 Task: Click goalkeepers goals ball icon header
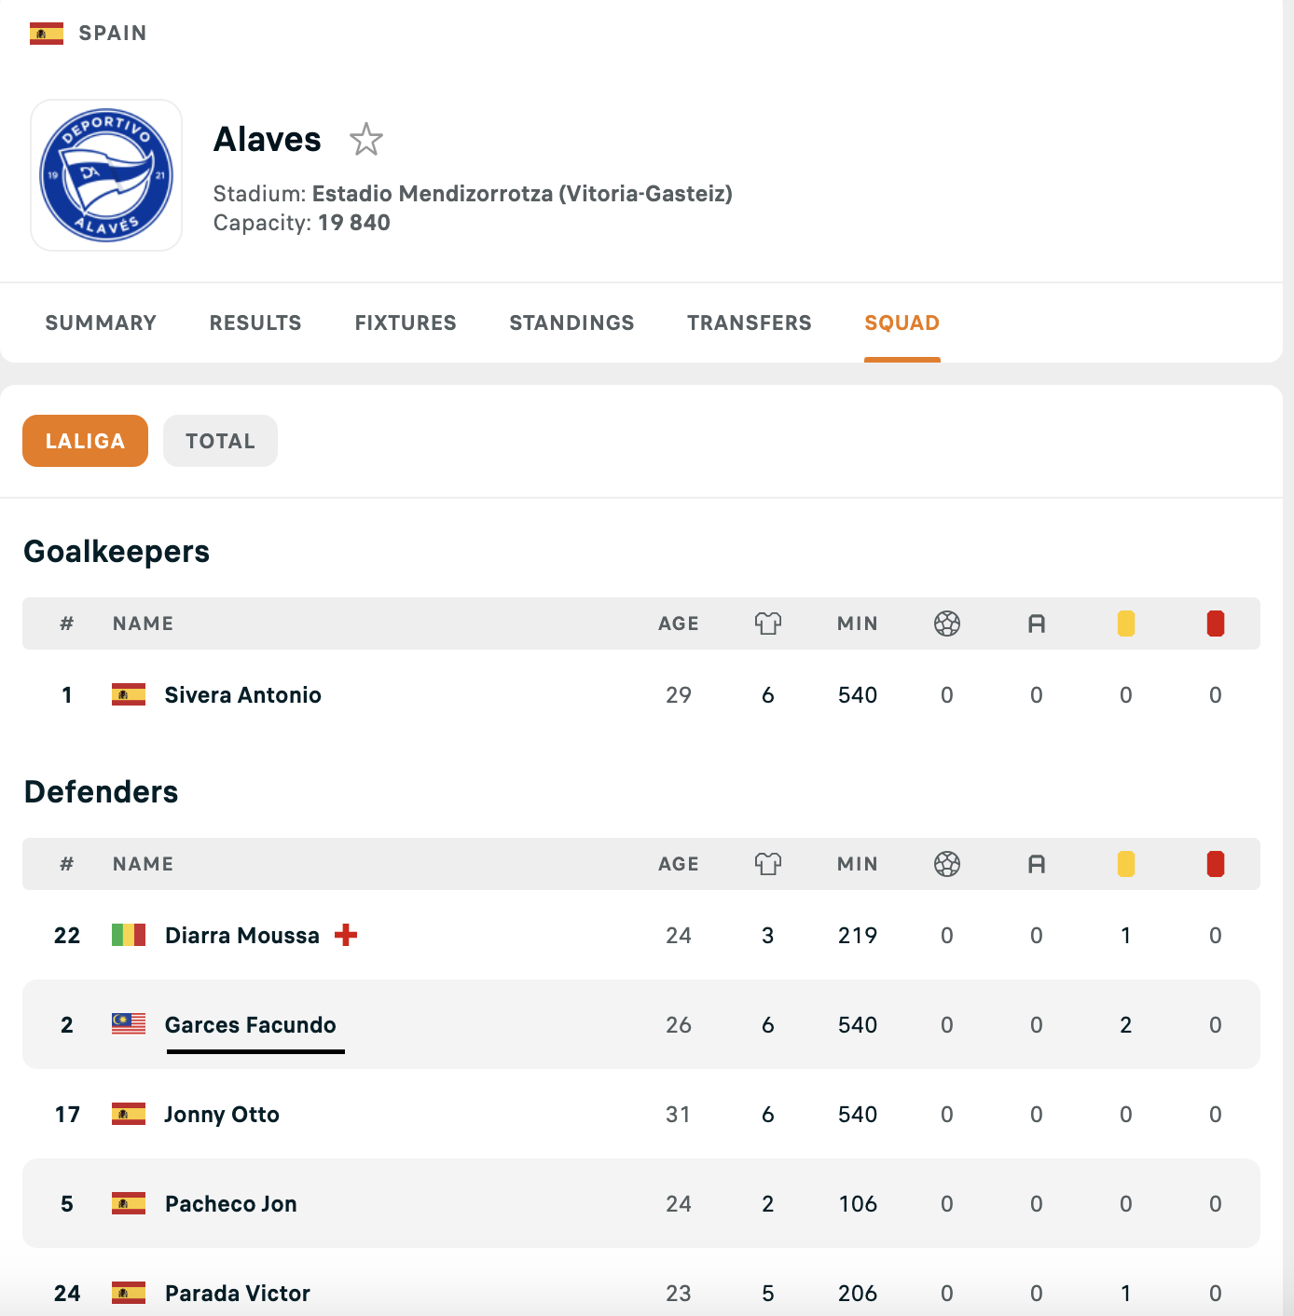(946, 624)
